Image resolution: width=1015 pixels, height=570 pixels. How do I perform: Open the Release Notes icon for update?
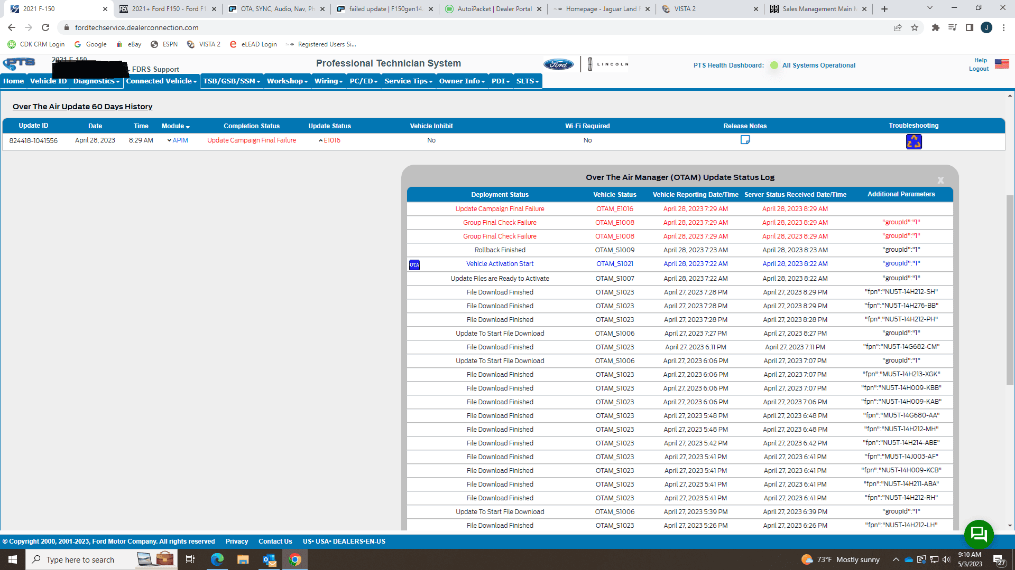745,140
